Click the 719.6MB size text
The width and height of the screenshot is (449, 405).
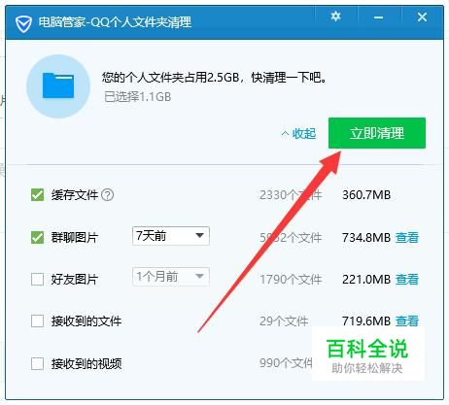point(366,321)
